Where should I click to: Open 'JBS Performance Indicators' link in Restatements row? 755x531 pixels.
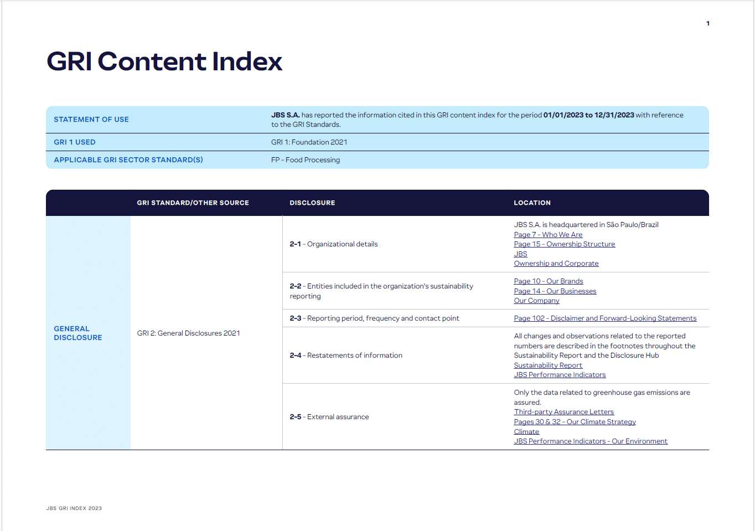(560, 375)
